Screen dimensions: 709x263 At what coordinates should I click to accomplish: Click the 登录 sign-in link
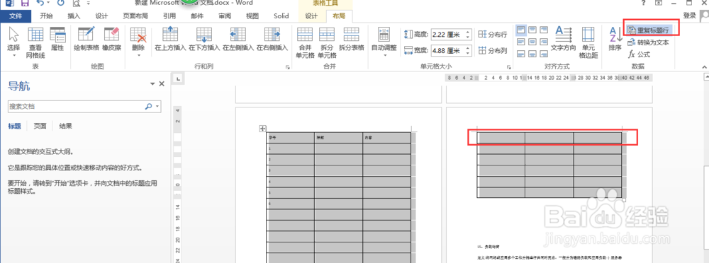(x=690, y=16)
